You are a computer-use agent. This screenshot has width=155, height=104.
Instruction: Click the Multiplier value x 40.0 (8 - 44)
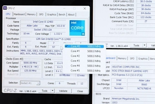click(x=30, y=67)
